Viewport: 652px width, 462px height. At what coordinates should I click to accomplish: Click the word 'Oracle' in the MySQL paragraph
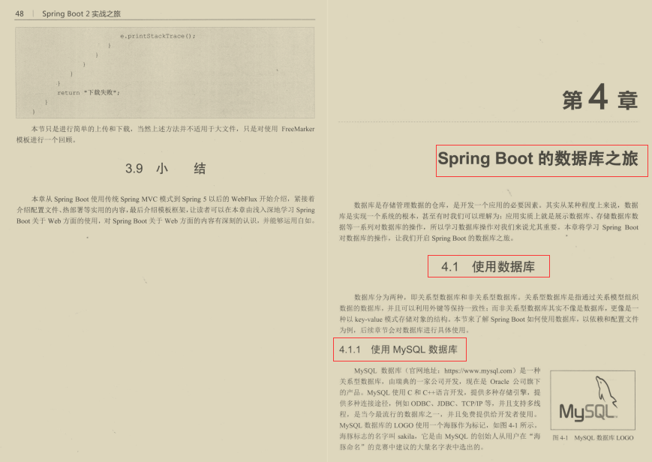(500, 381)
